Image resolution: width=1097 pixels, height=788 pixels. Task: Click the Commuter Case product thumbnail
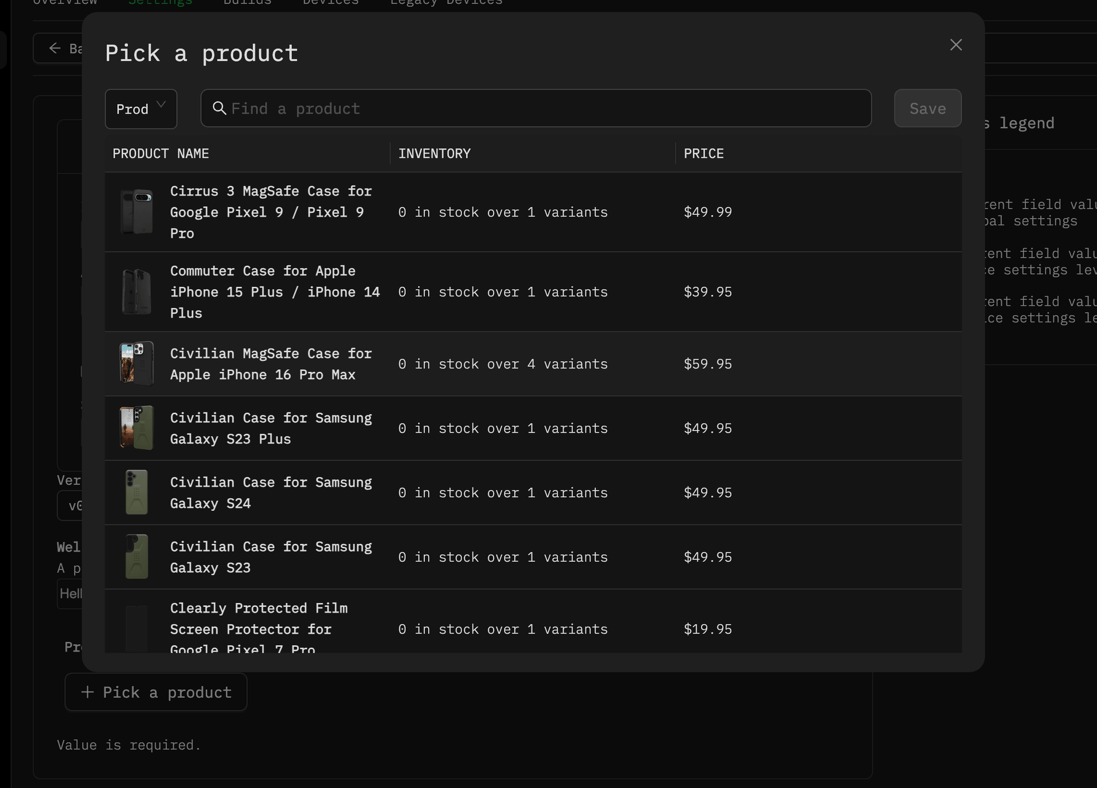(x=137, y=291)
